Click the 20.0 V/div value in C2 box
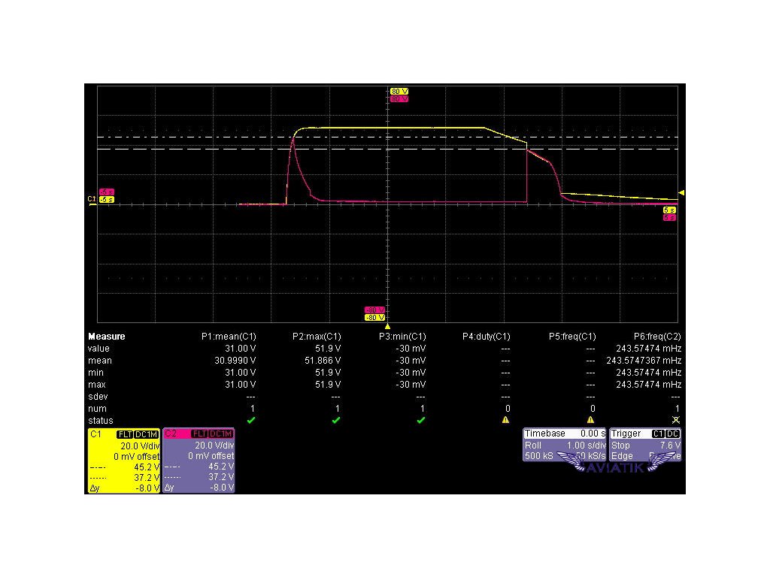 point(214,446)
